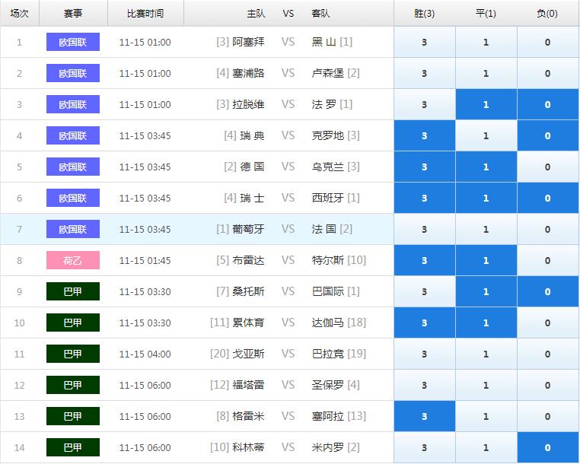Pick win (3) for match 2 塞浦路 vs 卢森堡

(425, 73)
